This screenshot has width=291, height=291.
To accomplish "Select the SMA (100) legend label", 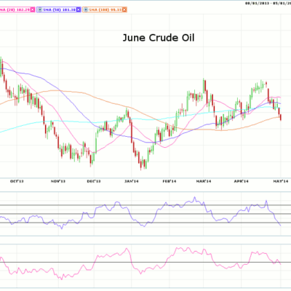I will pos(105,9).
